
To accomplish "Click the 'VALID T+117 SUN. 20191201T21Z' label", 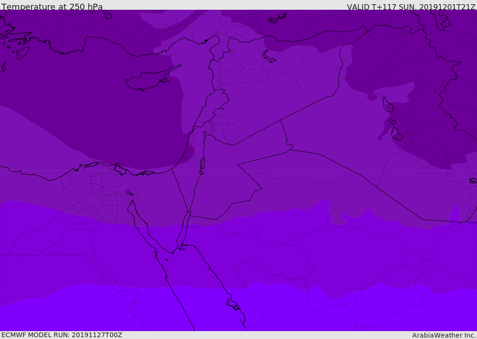I will pos(411,7).
